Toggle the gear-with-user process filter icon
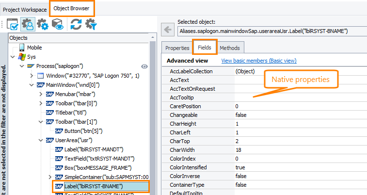This screenshot has height=195, width=367. pyautogui.click(x=28, y=24)
